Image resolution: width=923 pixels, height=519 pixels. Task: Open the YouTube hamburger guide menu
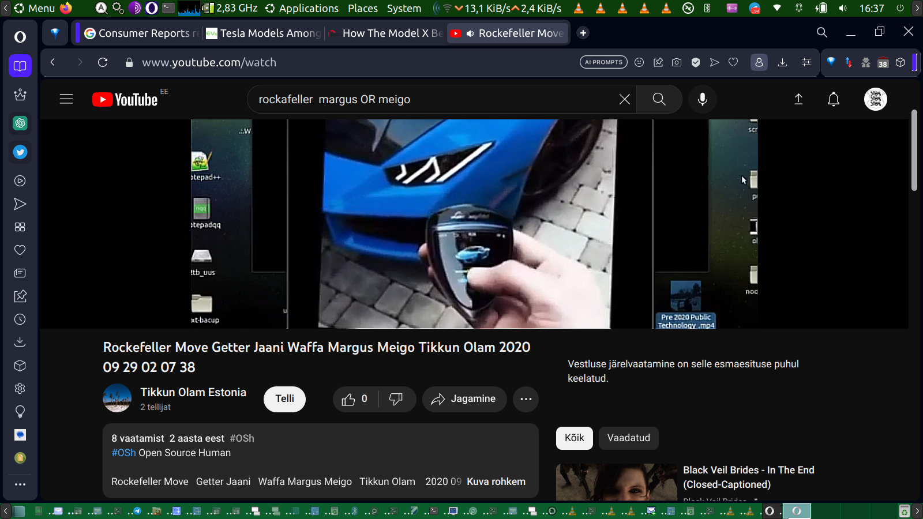point(66,99)
